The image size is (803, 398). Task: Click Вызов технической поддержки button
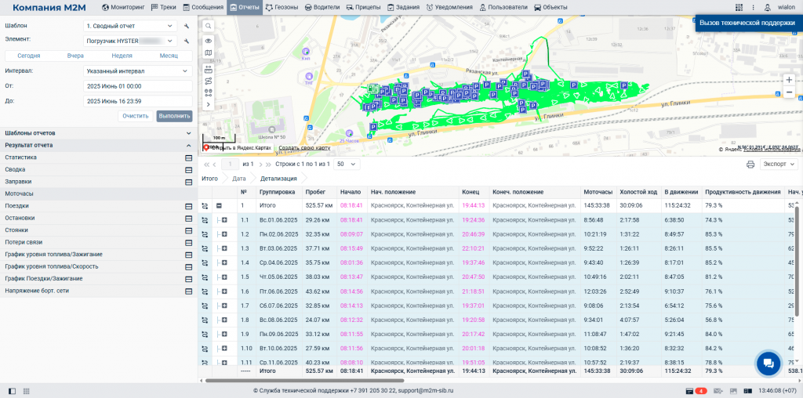(x=747, y=23)
